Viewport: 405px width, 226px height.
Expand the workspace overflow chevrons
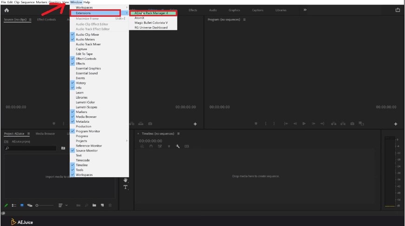click(x=305, y=10)
